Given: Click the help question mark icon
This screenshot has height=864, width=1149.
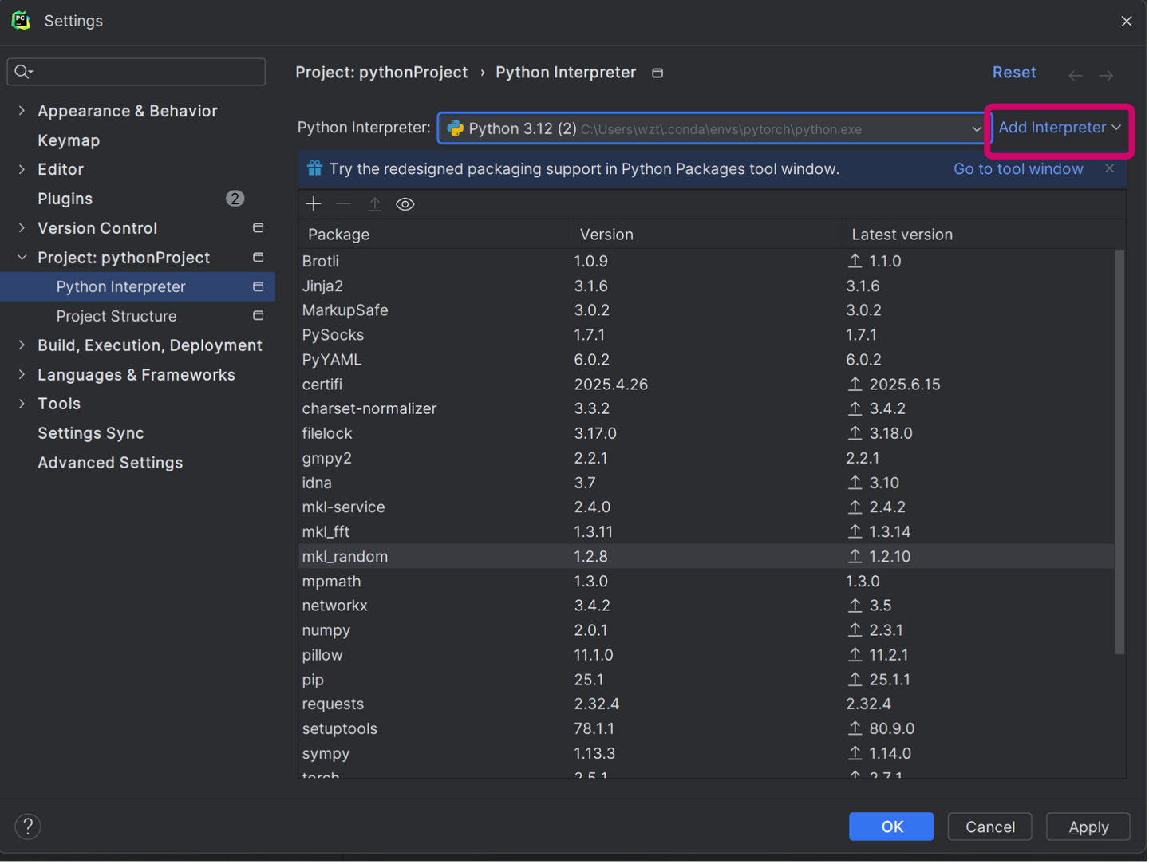Looking at the screenshot, I should 28,827.
